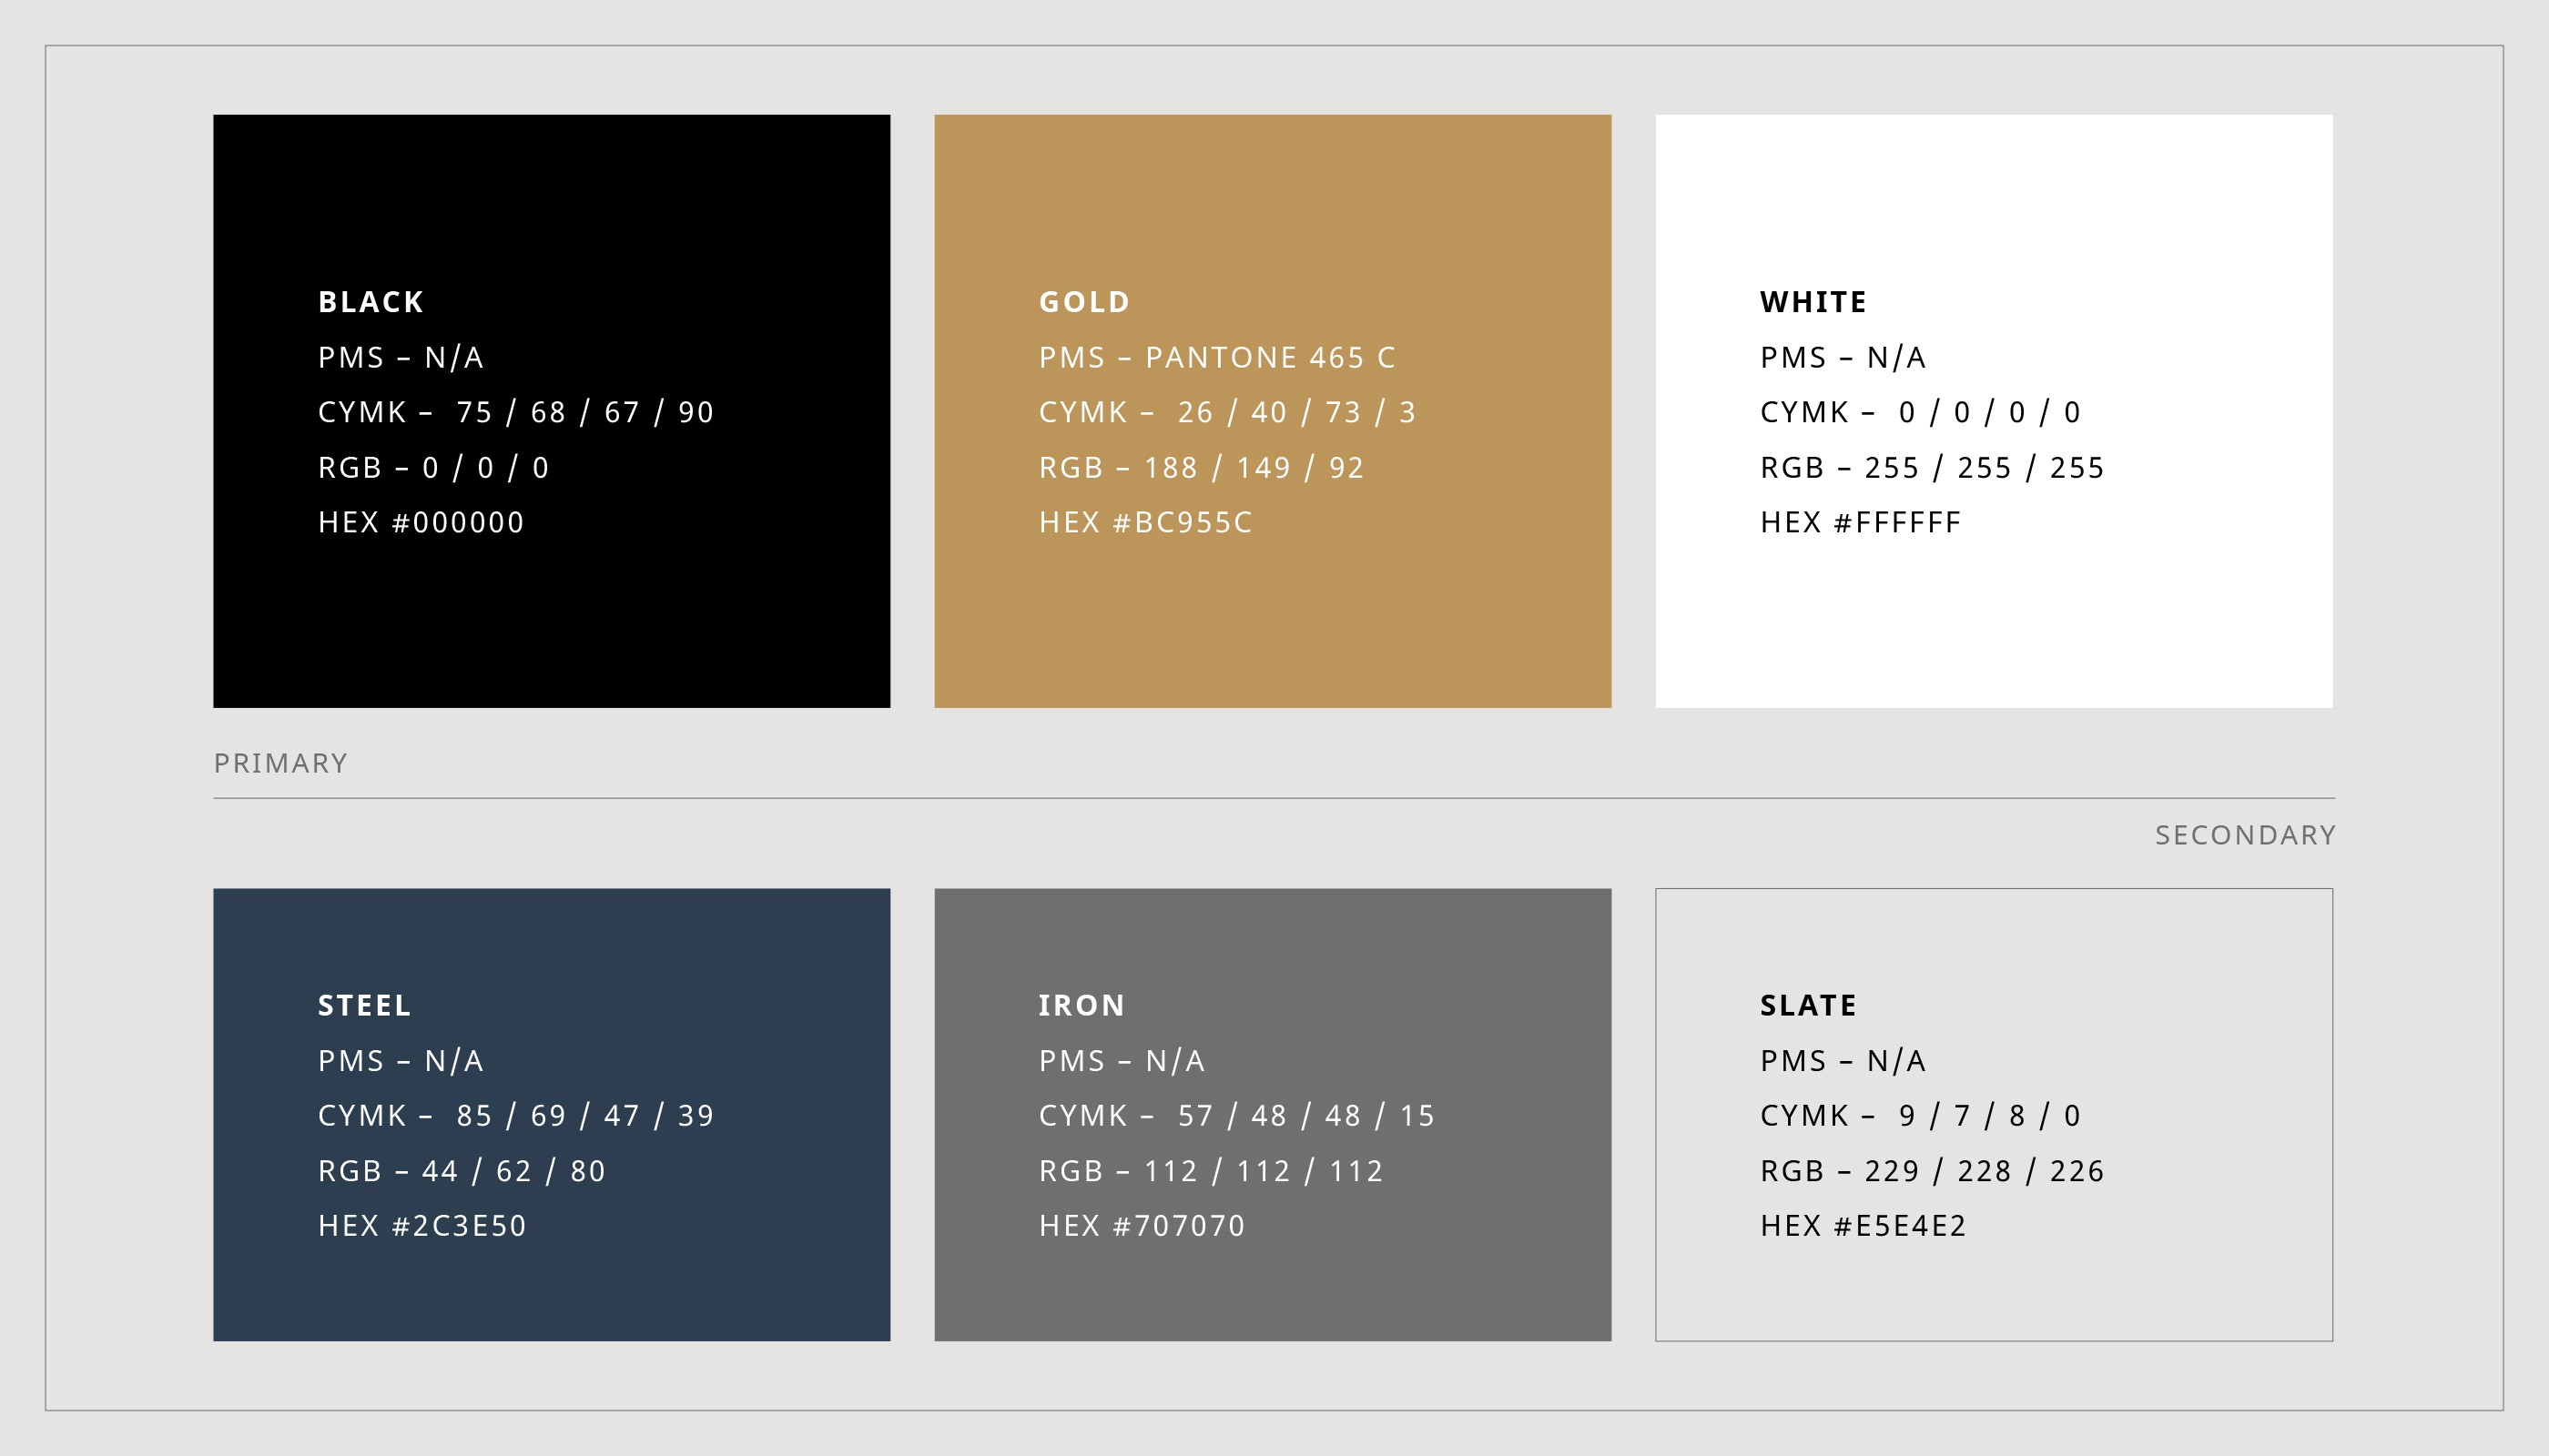
Task: Click 'PMS – N/A' in the White swatch
Action: point(1843,357)
